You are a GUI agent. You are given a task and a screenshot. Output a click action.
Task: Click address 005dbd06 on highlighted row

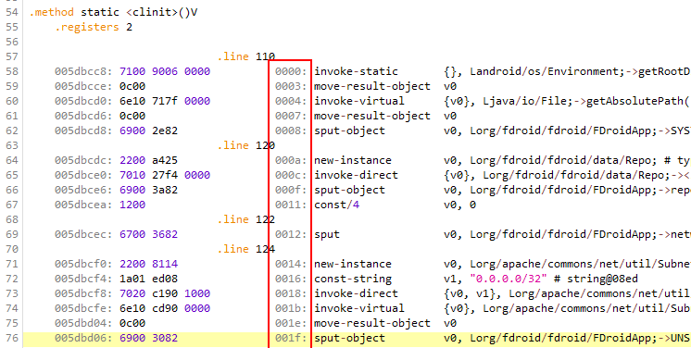click(x=83, y=338)
